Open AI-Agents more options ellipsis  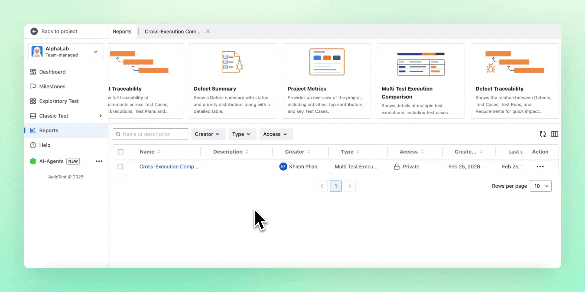point(99,161)
